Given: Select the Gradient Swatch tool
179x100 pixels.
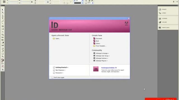Looking at the screenshot, I should 3,42.
